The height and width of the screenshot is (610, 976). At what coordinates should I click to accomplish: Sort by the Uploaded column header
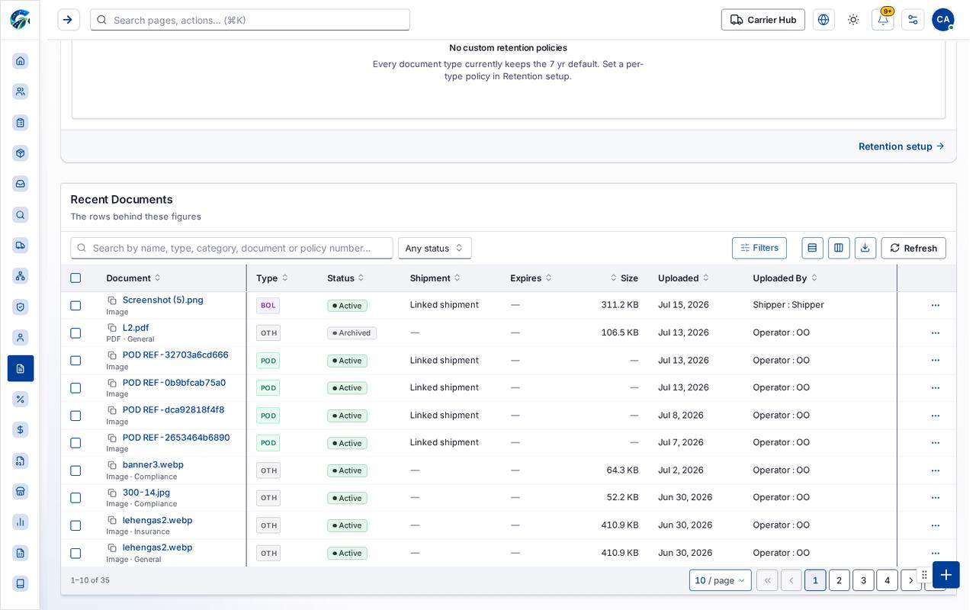pos(684,278)
